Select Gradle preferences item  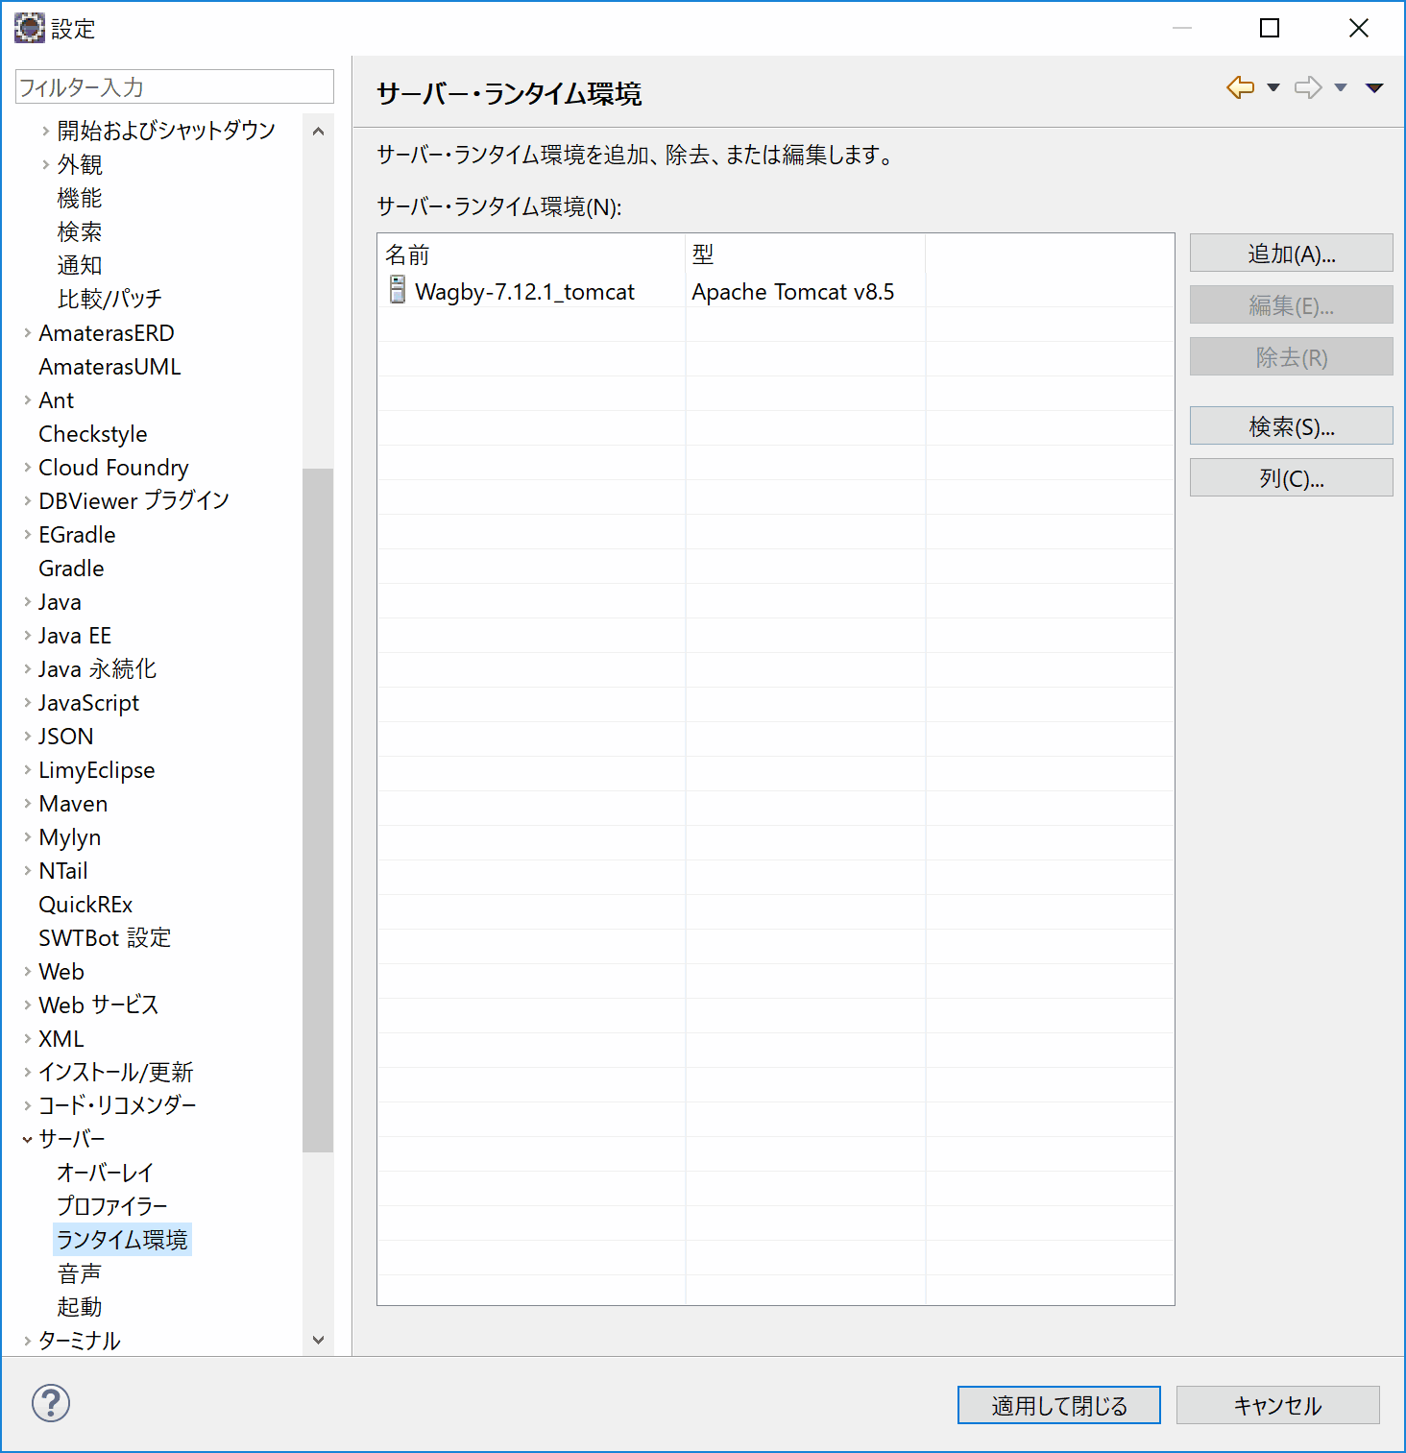(x=71, y=569)
